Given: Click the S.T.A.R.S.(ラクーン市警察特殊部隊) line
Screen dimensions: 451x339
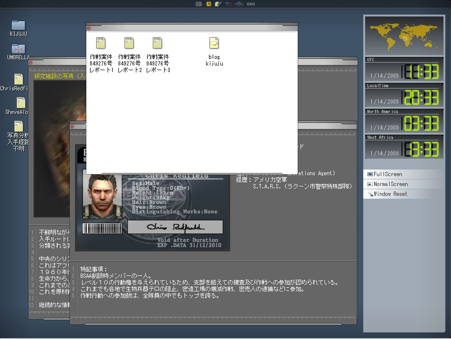Looking at the screenshot, I should [x=302, y=186].
